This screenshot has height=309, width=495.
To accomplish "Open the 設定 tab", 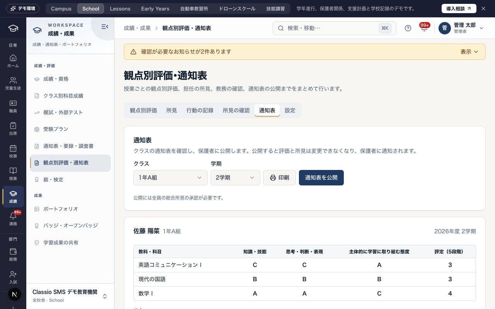I will 290,110.
